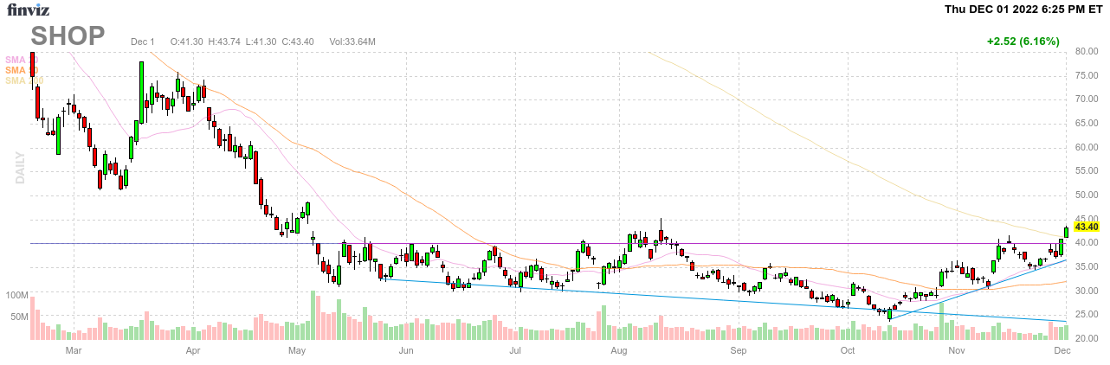Click the 75.00 price axis label
1110x365 pixels.
tap(1086, 75)
